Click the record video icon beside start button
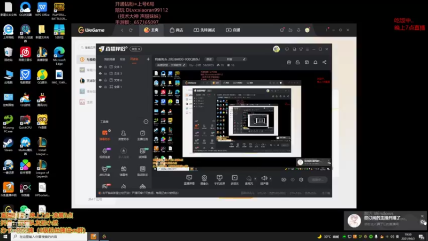The width and height of the screenshot is (428, 241). (x=284, y=179)
